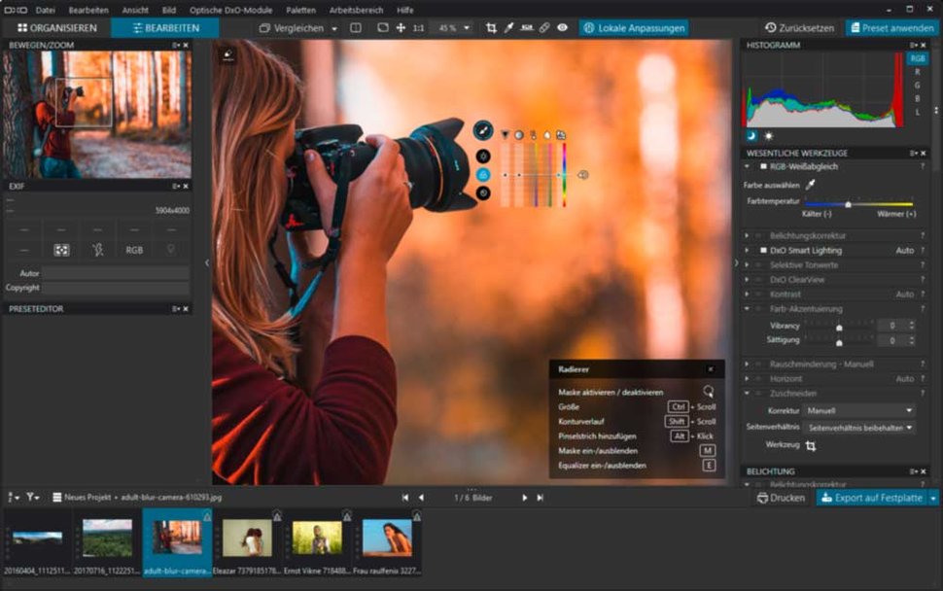Open the Korrektur Manuell dropdown

860,410
